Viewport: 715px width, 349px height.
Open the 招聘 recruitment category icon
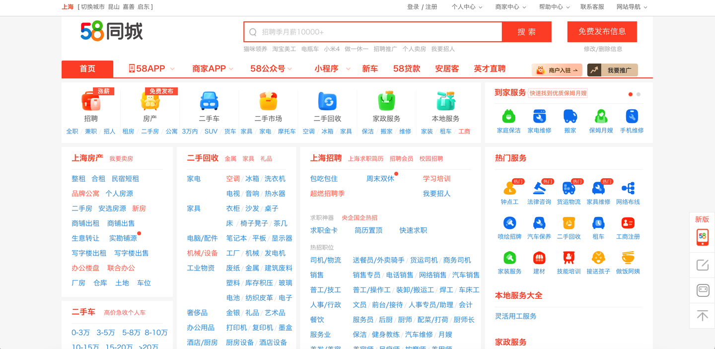[91, 101]
